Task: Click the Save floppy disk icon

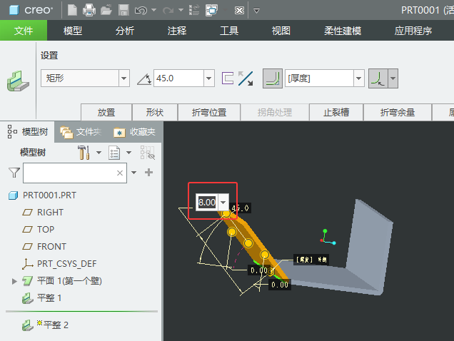Action: coord(123,11)
